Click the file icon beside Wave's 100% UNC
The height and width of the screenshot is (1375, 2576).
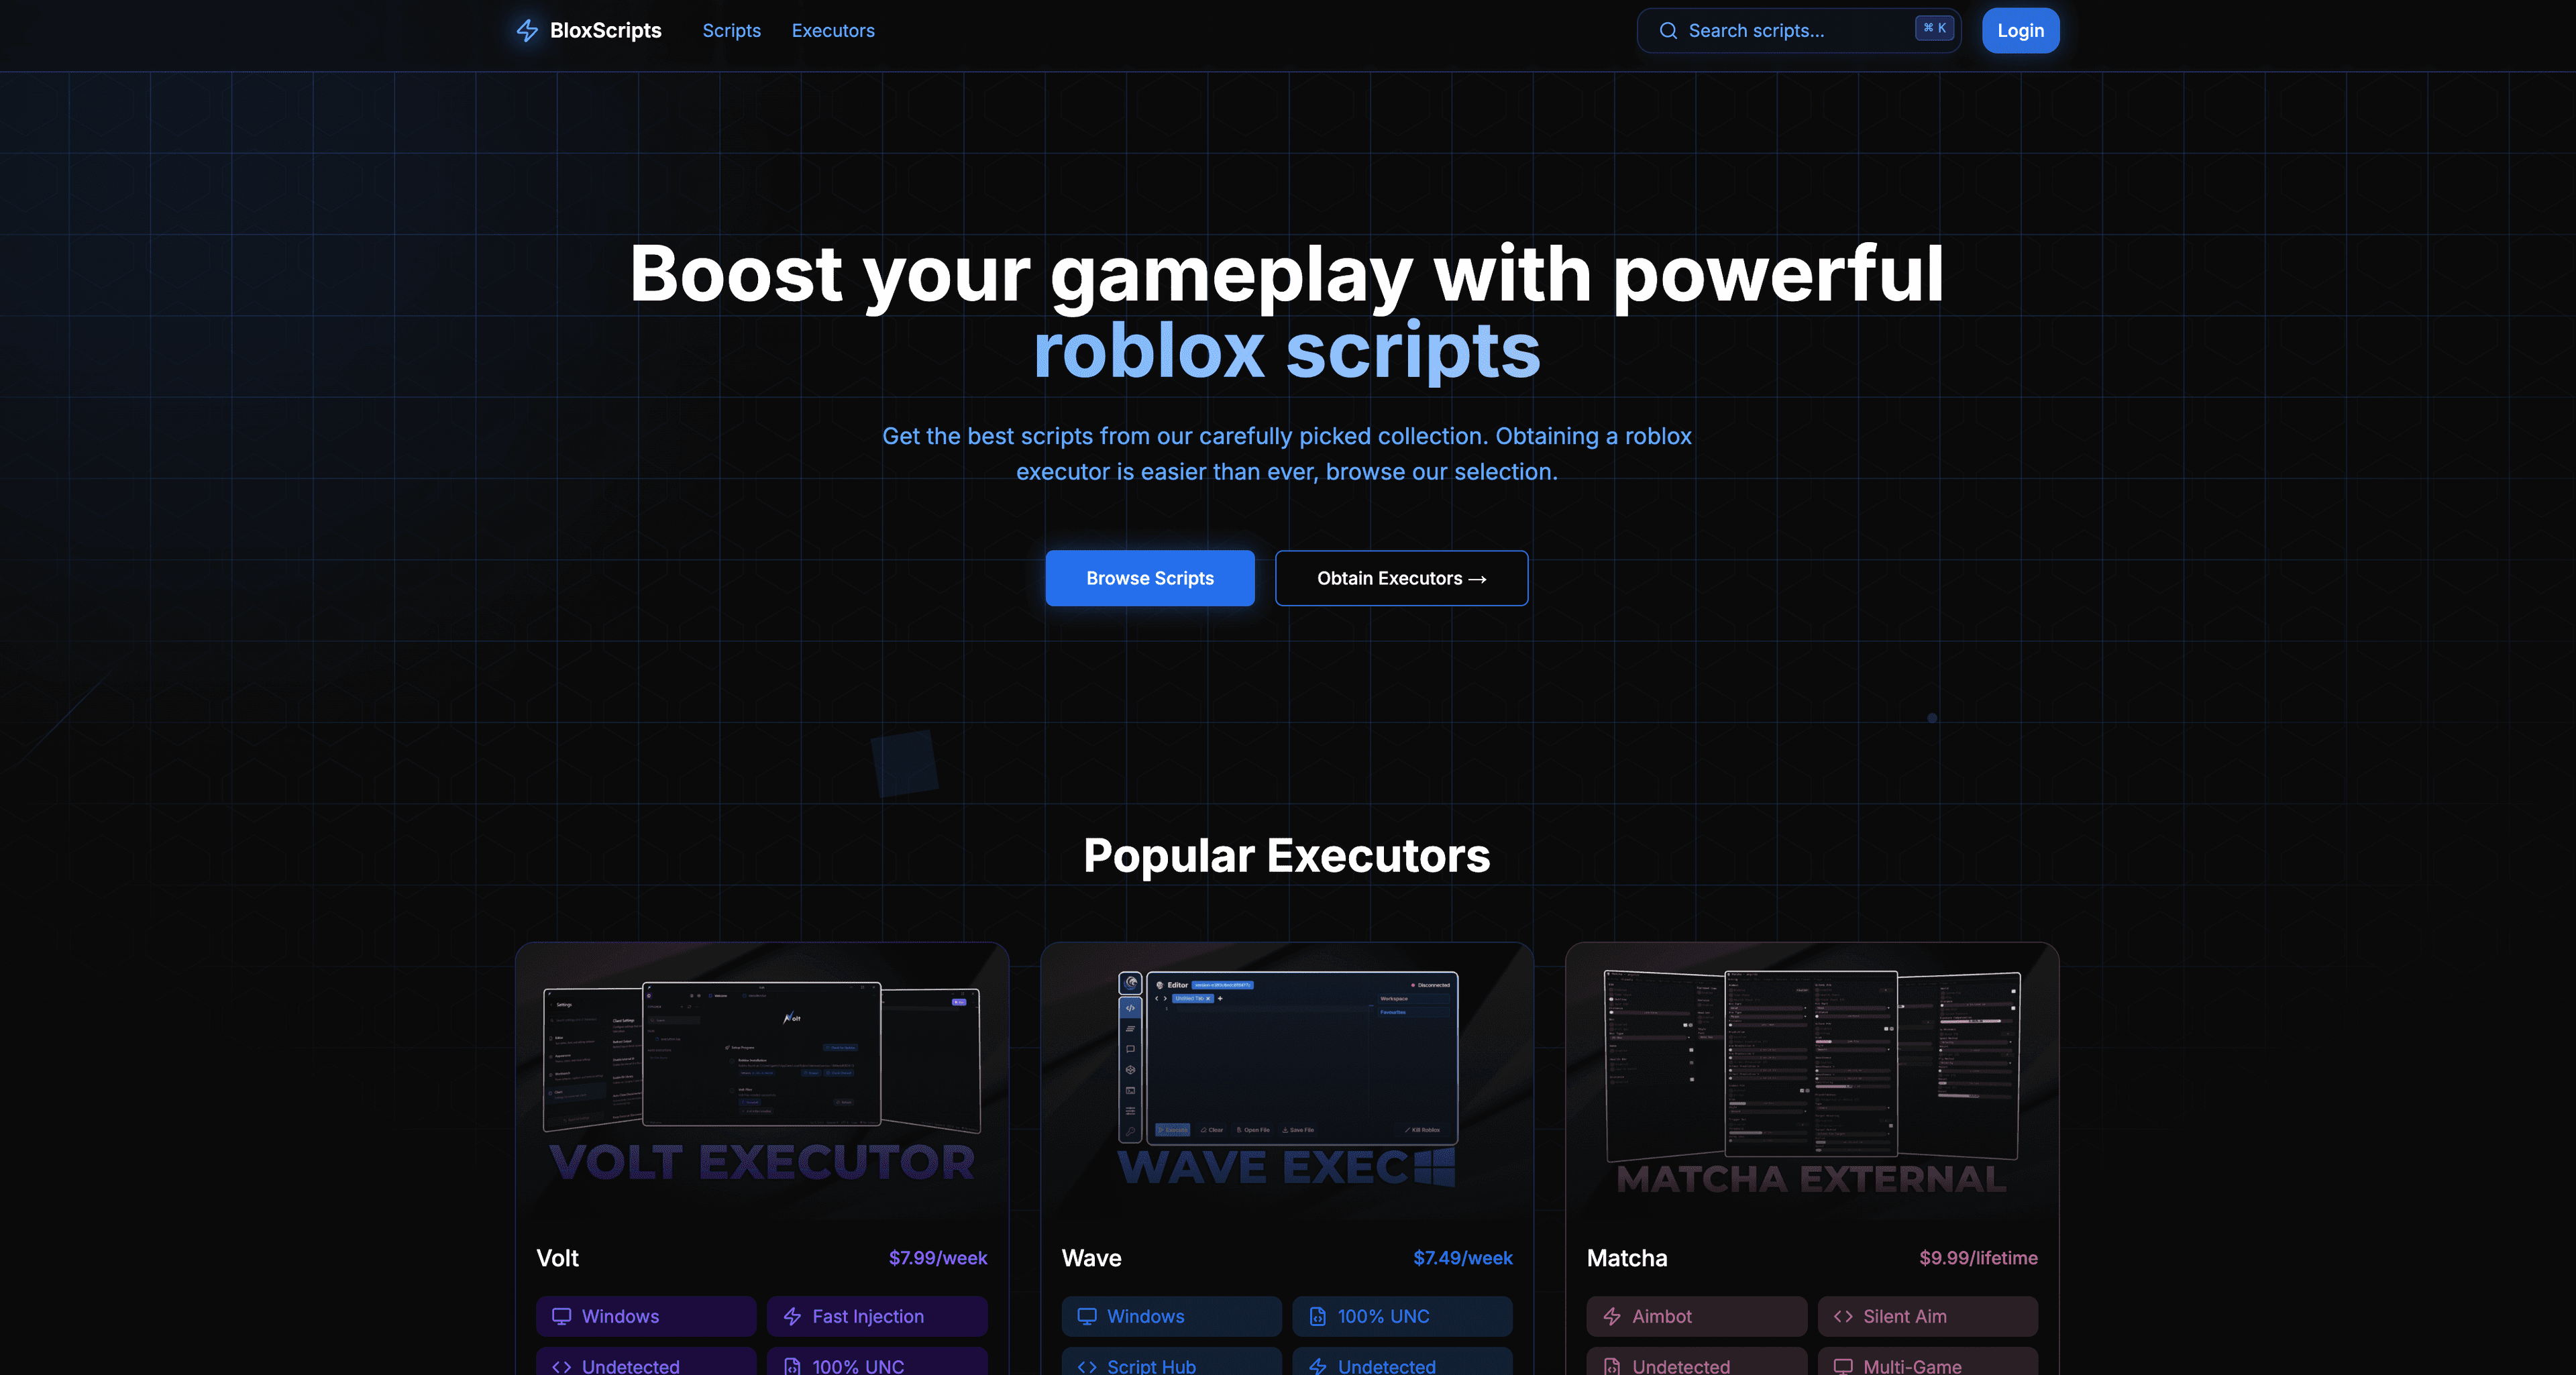point(1318,1316)
